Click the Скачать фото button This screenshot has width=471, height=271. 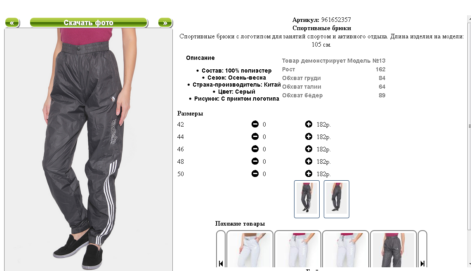89,23
